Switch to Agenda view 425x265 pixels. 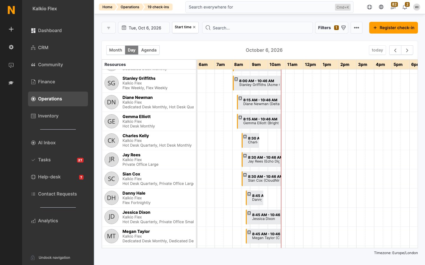(x=149, y=50)
